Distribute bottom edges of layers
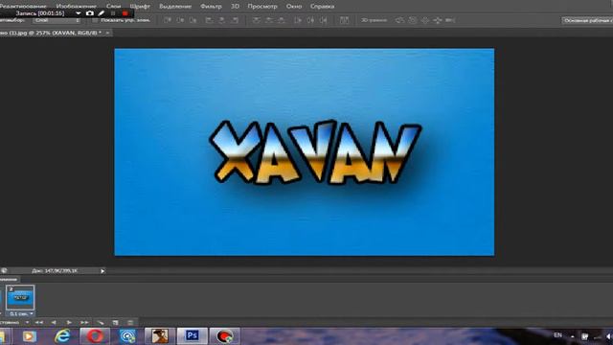 pyautogui.click(x=282, y=20)
